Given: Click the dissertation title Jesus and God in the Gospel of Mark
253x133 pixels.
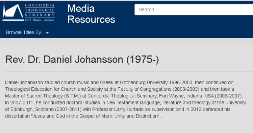Looking at the screenshot, I should (96, 116).
